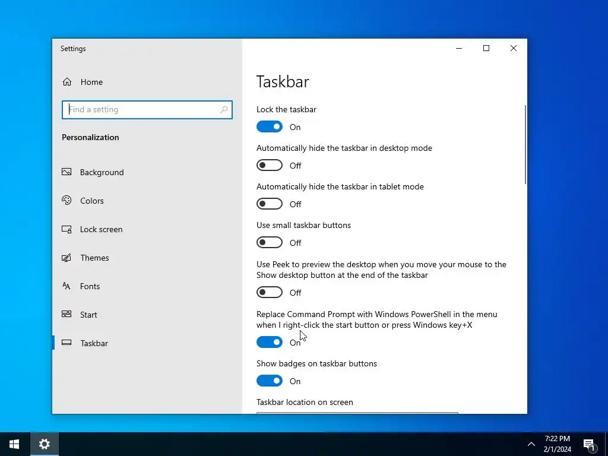Click the Personalization section heading
The width and height of the screenshot is (608, 456).
90,137
